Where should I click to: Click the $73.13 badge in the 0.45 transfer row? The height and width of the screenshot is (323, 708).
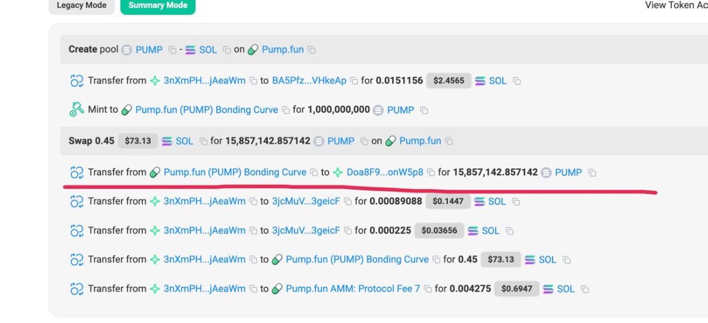(x=501, y=259)
